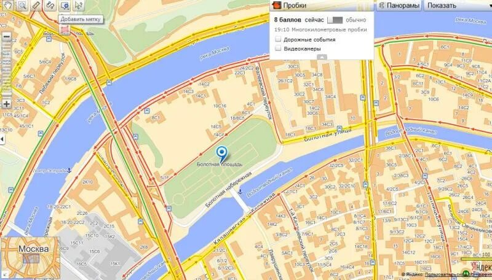Open the Пробки traffic tab
The width and height of the screenshot is (492, 280).
322,6
